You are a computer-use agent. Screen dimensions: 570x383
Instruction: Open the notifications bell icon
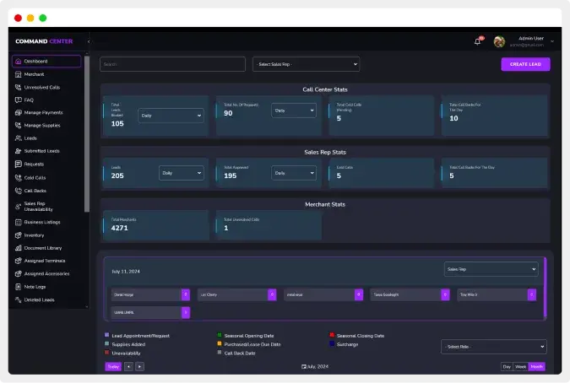pyautogui.click(x=477, y=40)
